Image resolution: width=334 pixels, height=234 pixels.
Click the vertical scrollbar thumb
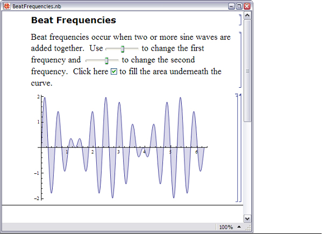coord(247,71)
